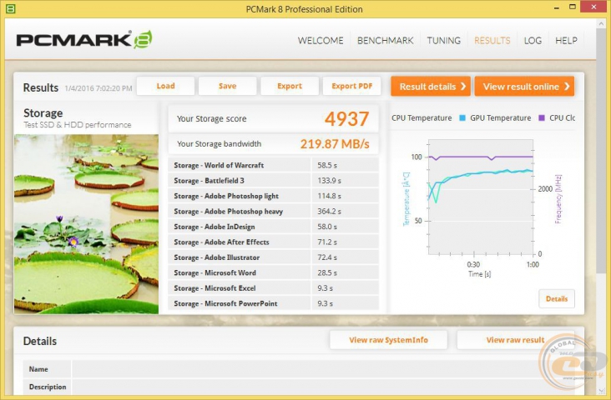Click the temperature and frequency chart
Image resolution: width=611 pixels, height=400 pixels.
481,197
